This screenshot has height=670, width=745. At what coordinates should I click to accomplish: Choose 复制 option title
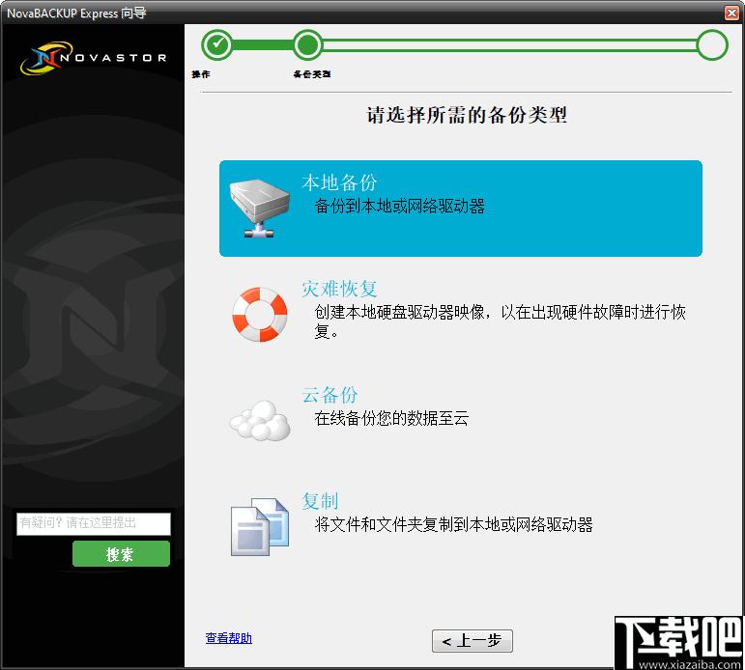point(320,501)
